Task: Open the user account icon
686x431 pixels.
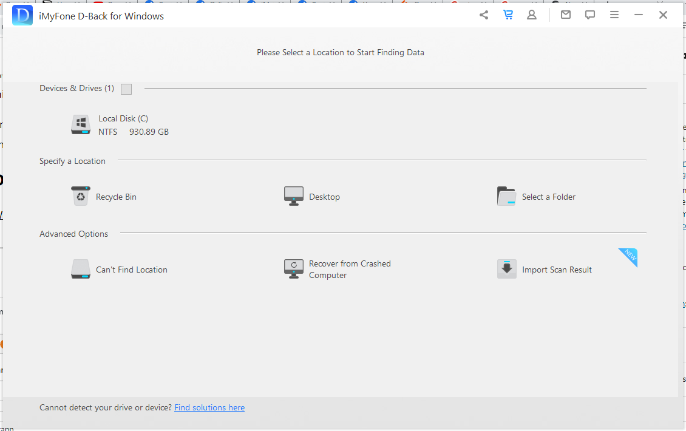Action: (532, 15)
